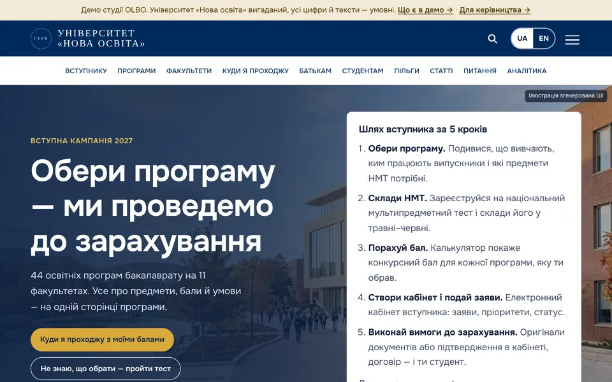
Task: Click step 'Створи кабінет і подай заяви.'
Action: coord(435,297)
